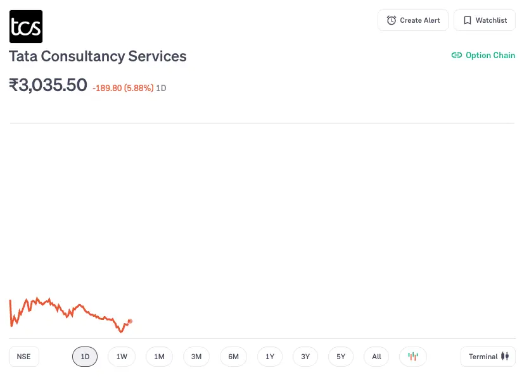This screenshot has height=380, width=529.
Task: Click the bookmark icon beside Watchlist
Action: [x=467, y=20]
